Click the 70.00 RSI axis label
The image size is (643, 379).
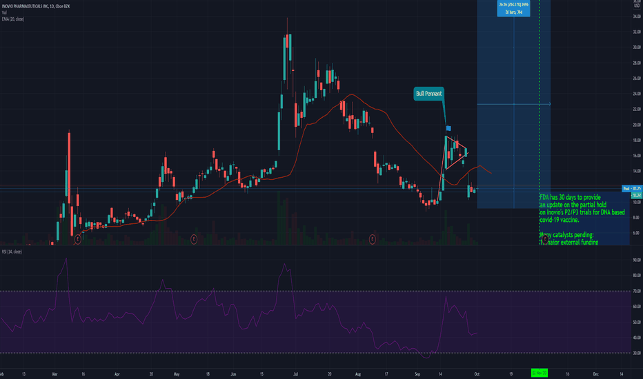[x=637, y=291]
